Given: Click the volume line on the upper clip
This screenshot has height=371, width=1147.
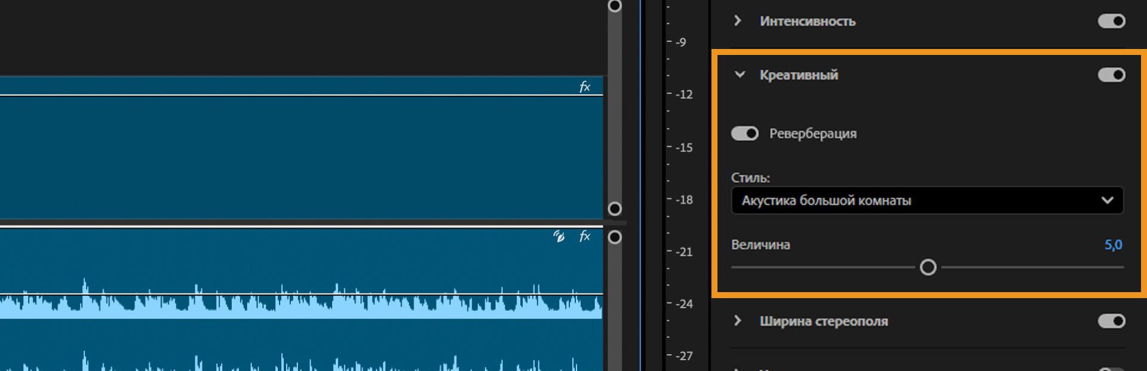Looking at the screenshot, I should [x=301, y=95].
